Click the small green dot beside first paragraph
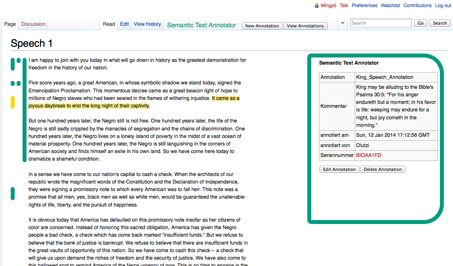The width and height of the screenshot is (453, 266). coord(19,61)
